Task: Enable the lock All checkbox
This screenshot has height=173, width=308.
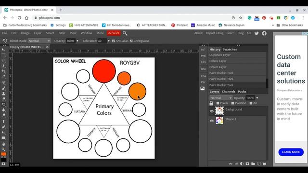Action: click(251, 103)
